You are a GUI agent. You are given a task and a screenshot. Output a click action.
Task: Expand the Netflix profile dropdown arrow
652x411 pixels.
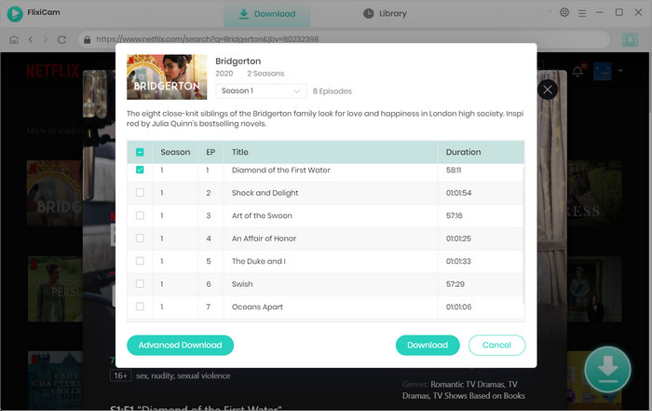tap(620, 71)
